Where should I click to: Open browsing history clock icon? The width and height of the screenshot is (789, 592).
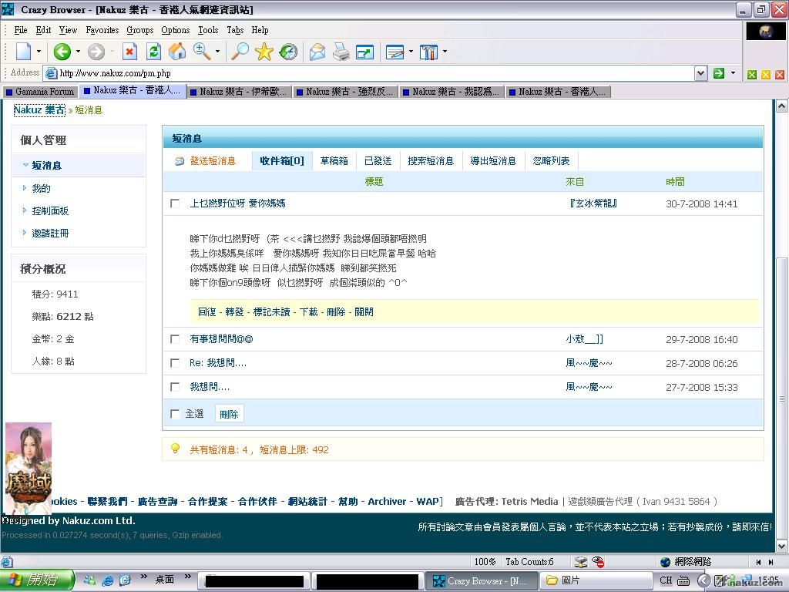[288, 52]
